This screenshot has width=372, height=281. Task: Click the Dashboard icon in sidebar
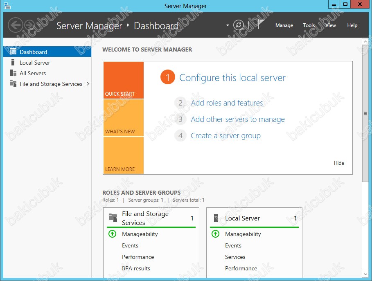[x=13, y=52]
